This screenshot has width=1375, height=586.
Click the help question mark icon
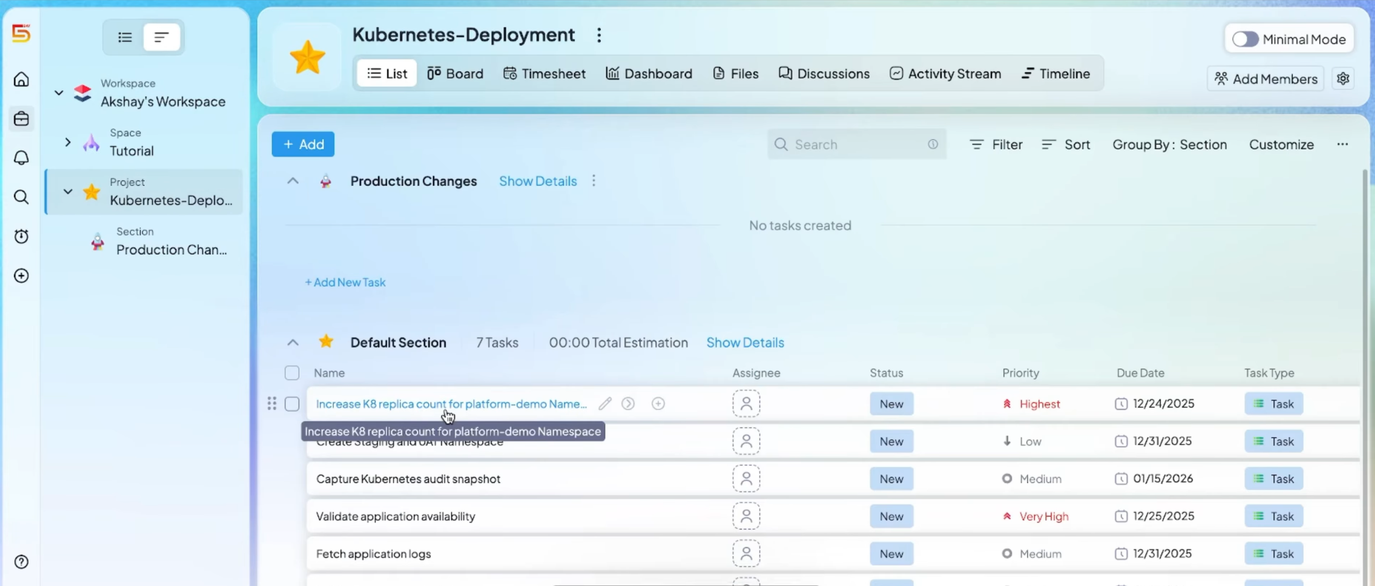click(x=22, y=562)
